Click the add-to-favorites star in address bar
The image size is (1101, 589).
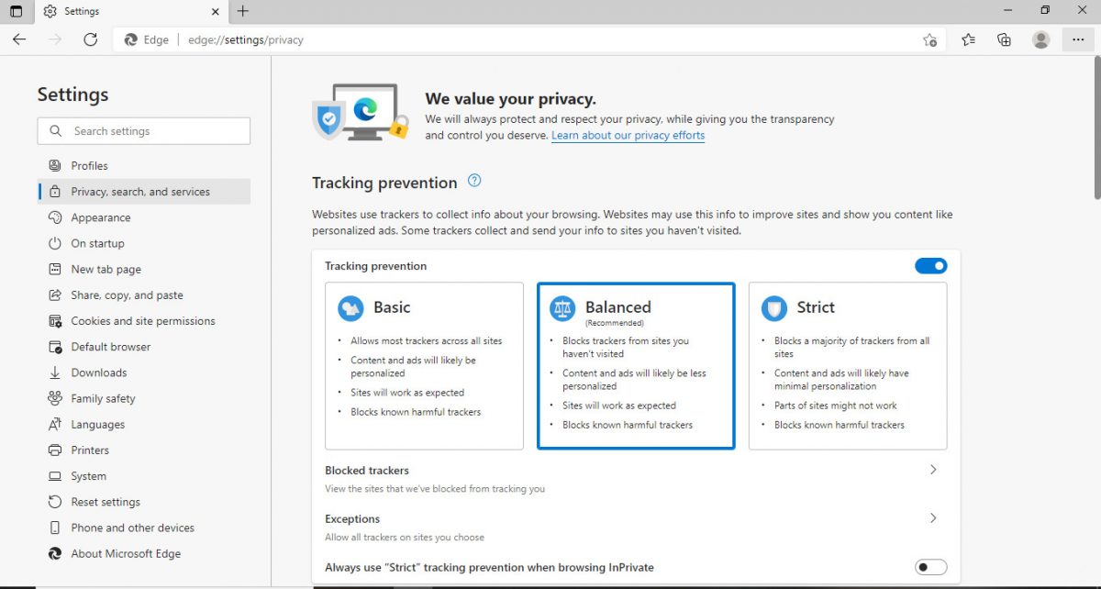[929, 39]
